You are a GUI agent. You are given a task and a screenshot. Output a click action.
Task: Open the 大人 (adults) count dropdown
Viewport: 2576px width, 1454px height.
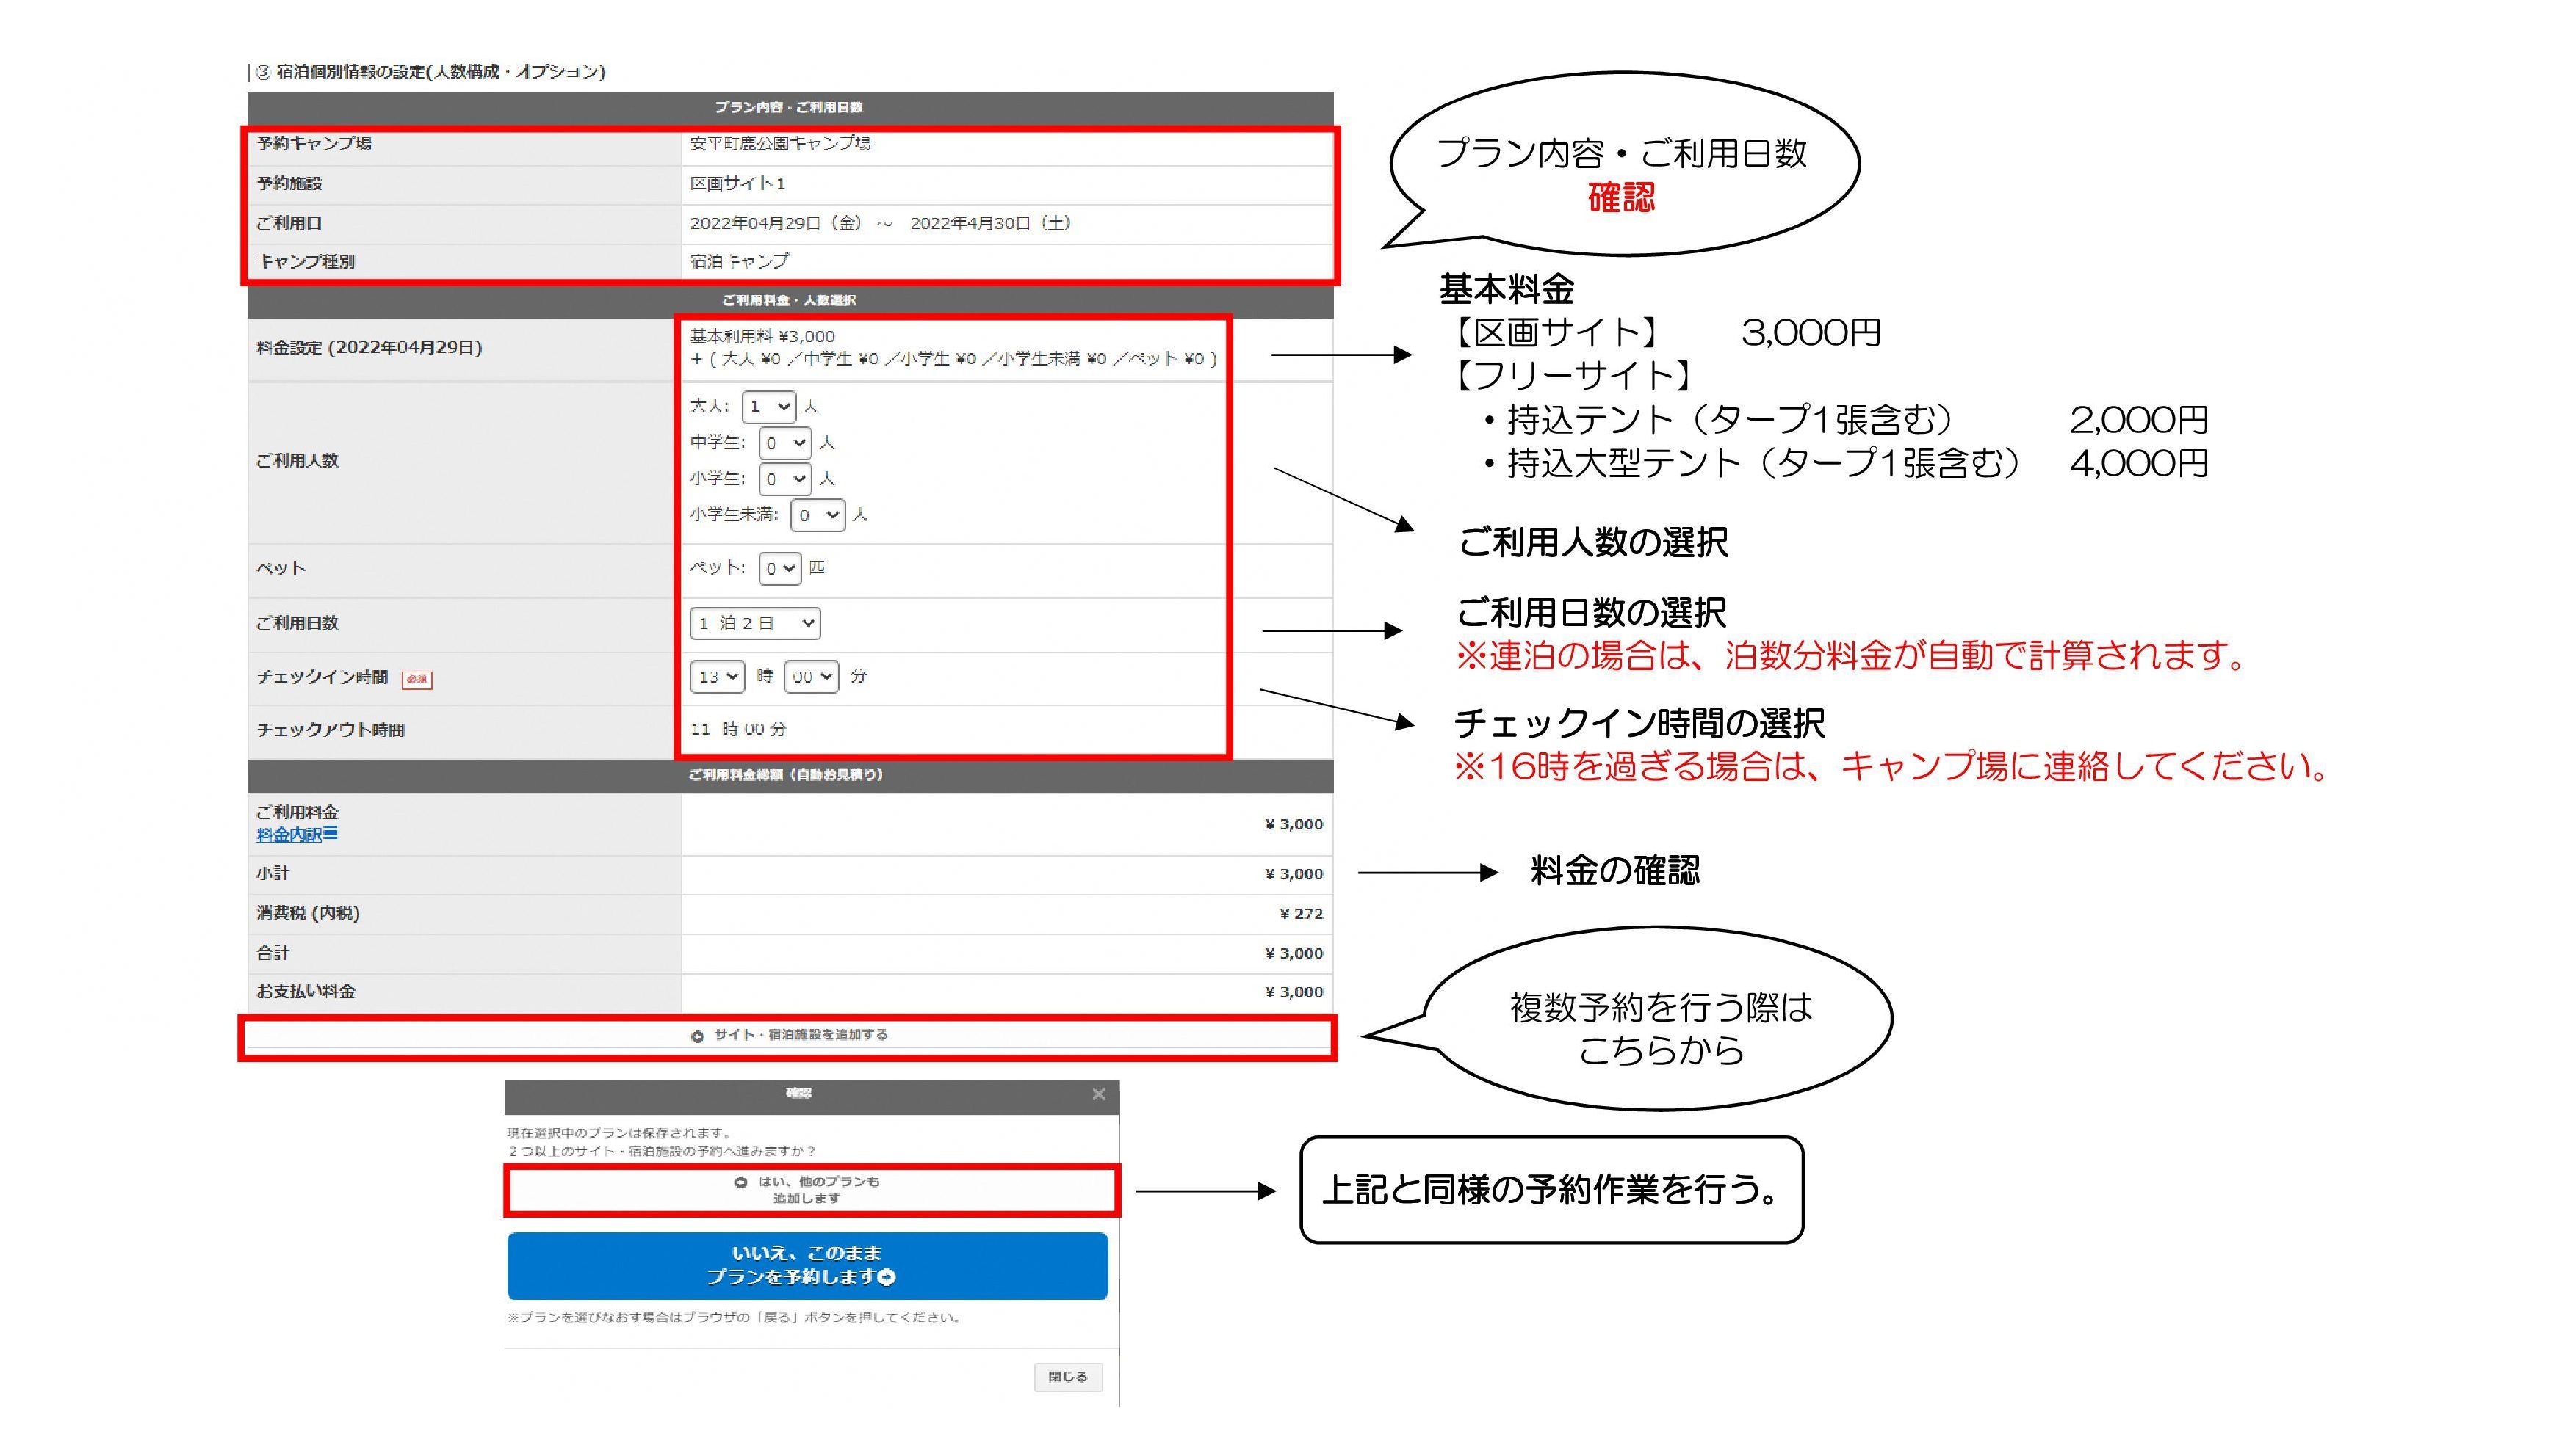768,407
